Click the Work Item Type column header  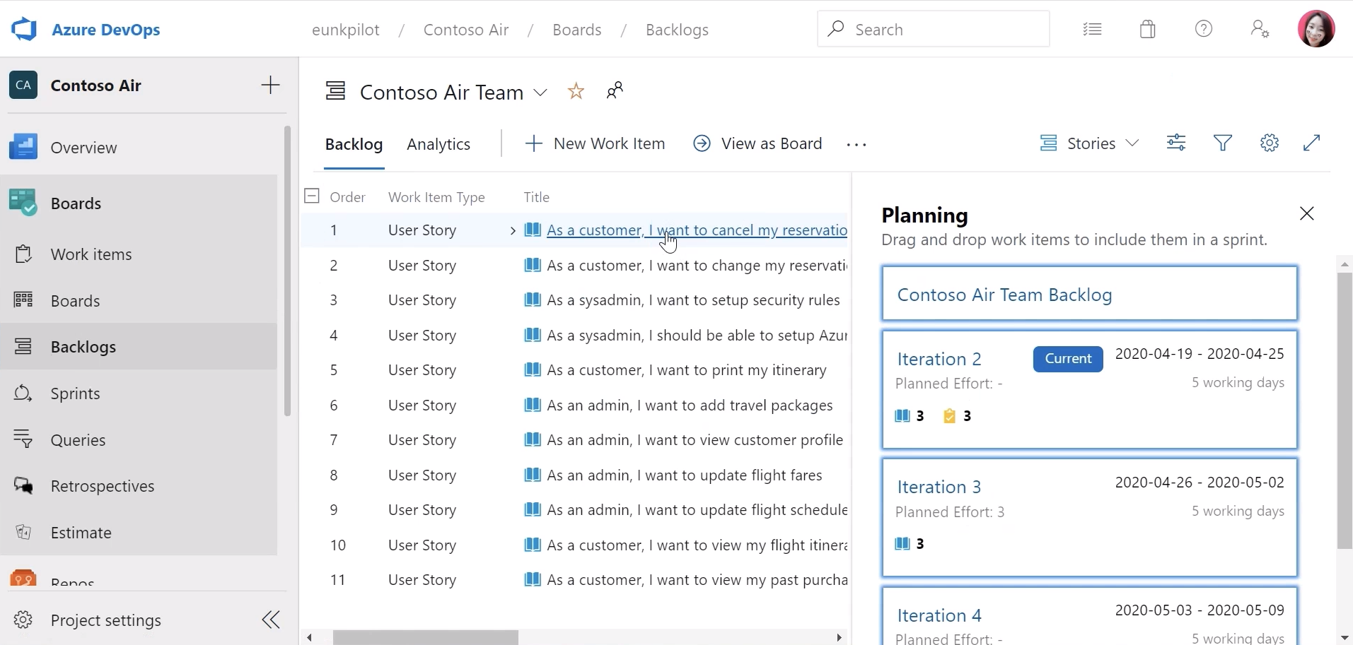click(436, 197)
